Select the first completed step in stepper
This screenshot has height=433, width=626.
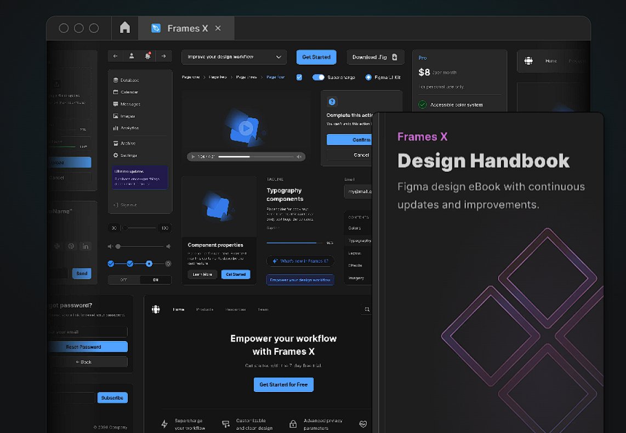pos(111,263)
